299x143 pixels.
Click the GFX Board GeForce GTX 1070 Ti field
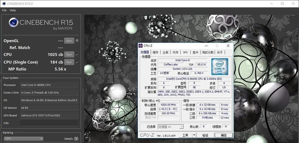click(x=49, y=115)
